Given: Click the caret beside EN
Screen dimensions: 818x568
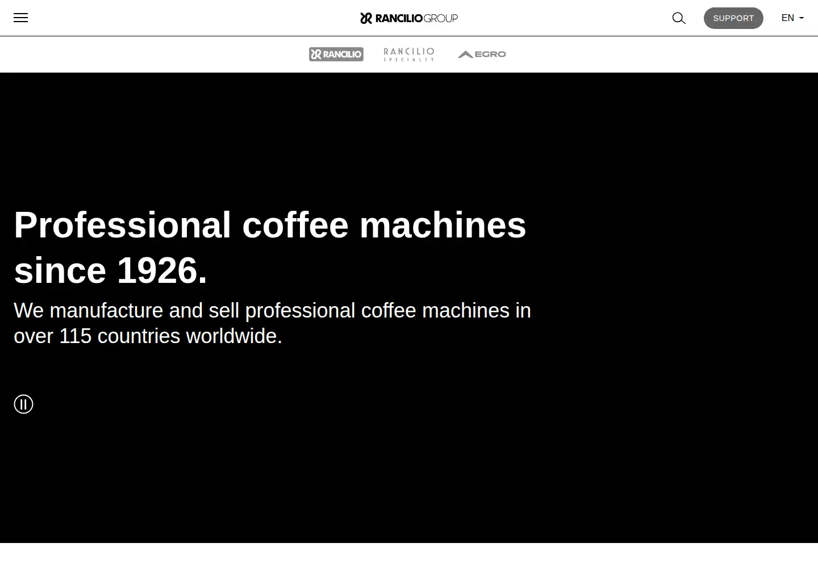Looking at the screenshot, I should pyautogui.click(x=802, y=18).
